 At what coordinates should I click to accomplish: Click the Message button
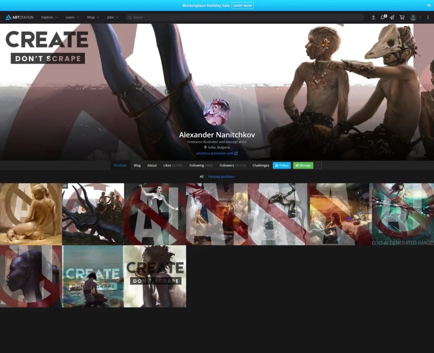click(x=303, y=165)
